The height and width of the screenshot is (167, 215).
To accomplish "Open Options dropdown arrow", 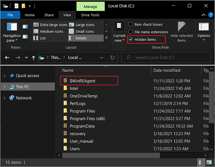I will tap(204, 40).
